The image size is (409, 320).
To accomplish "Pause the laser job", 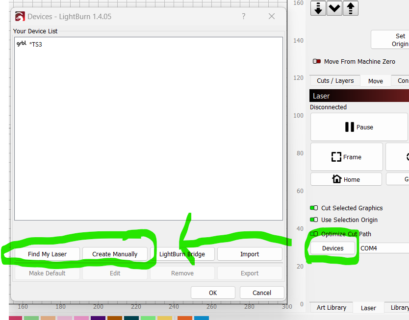I will (359, 127).
